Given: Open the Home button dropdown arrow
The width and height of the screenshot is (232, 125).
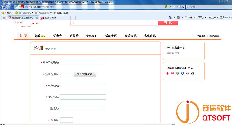Looking at the screenshot, I should point(174,17).
